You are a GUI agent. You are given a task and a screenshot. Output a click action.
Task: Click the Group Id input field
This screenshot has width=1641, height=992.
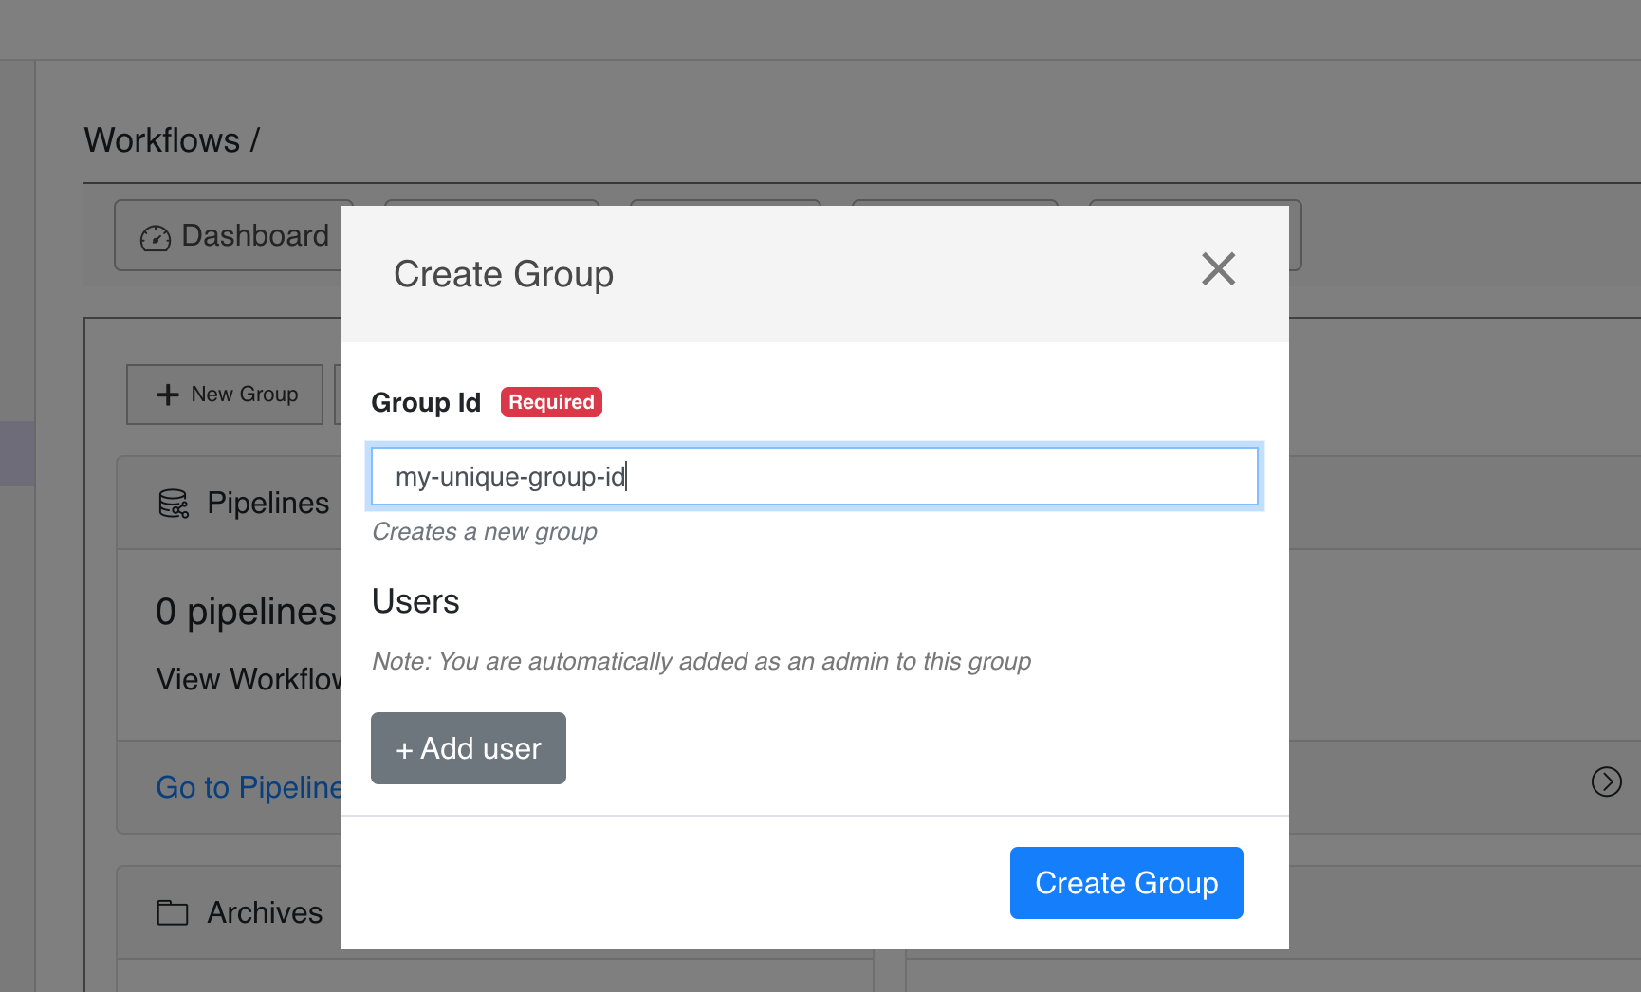(x=814, y=476)
